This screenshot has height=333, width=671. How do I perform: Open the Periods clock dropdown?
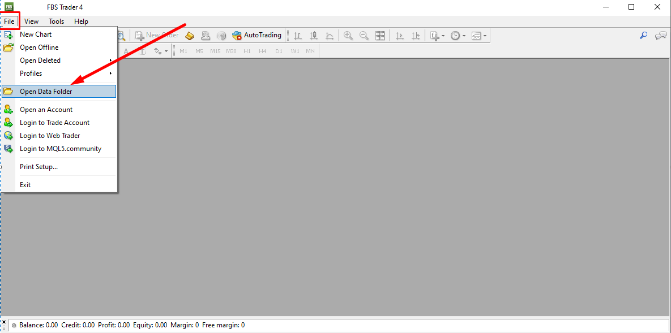click(458, 36)
